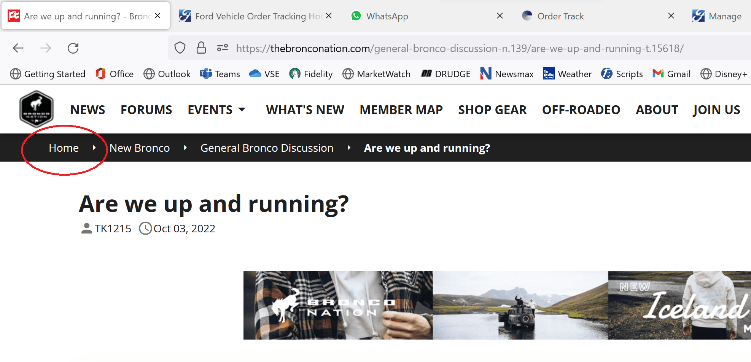Click the author user icon beside TK1215

tap(87, 228)
